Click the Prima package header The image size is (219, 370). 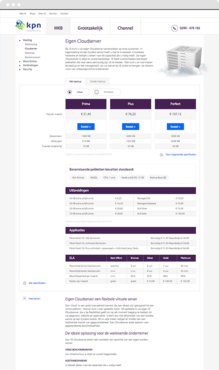pos(86,104)
